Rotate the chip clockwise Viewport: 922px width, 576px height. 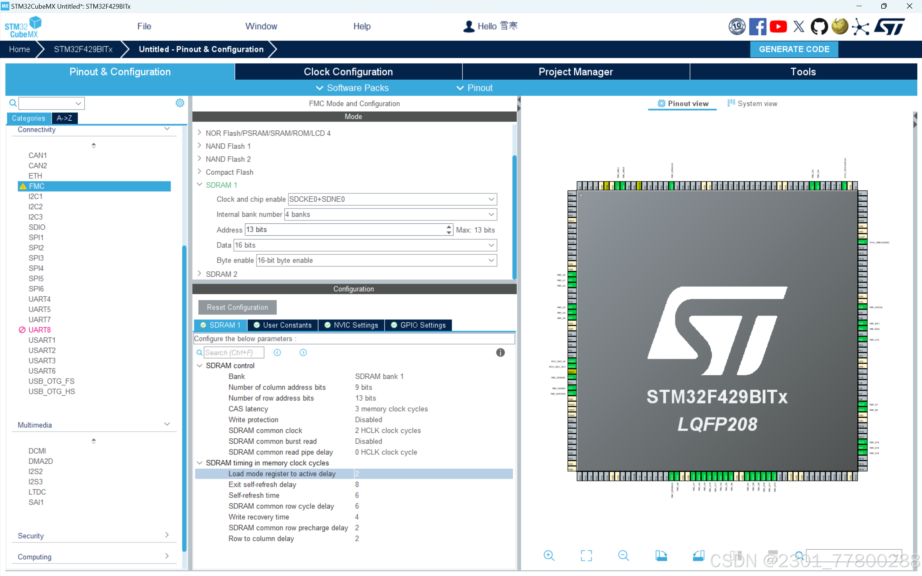pyautogui.click(x=661, y=555)
